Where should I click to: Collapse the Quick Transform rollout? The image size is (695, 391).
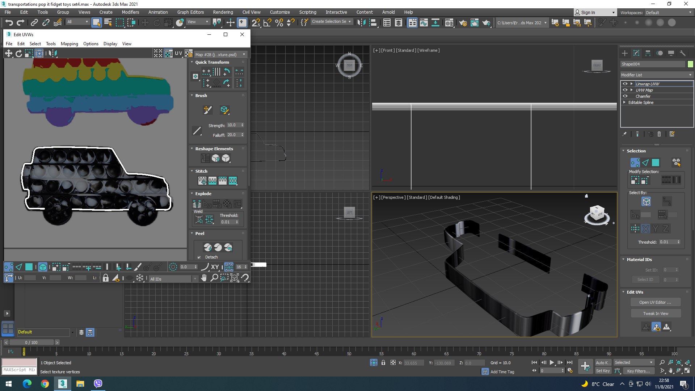tap(212, 62)
